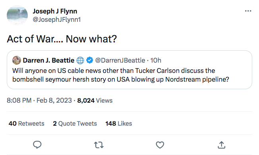The width and height of the screenshot is (259, 155).
Task: Open the share upload icon
Action: click(x=222, y=145)
